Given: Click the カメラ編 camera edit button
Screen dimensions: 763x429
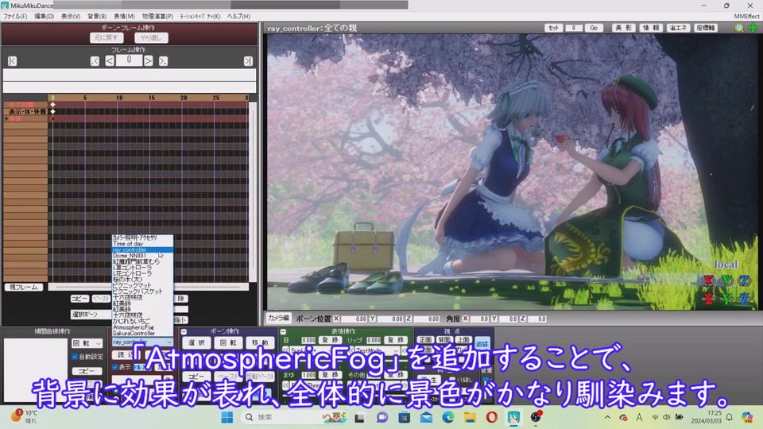Looking at the screenshot, I should click(x=278, y=318).
